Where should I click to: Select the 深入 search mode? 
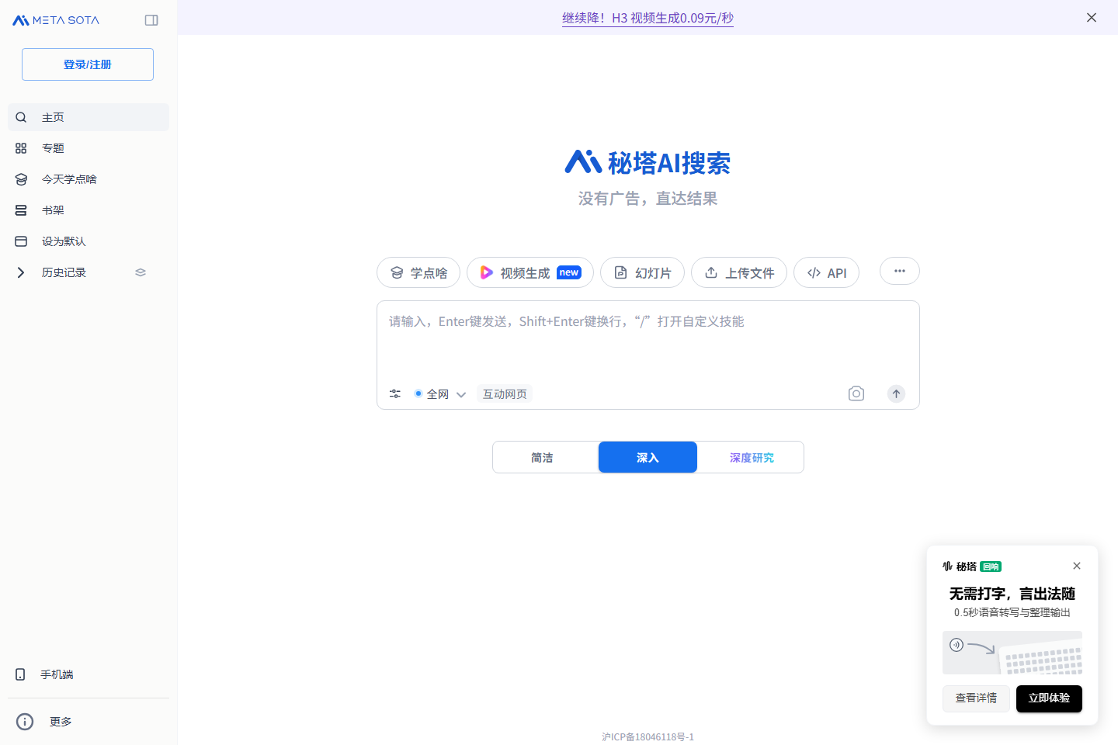click(648, 457)
